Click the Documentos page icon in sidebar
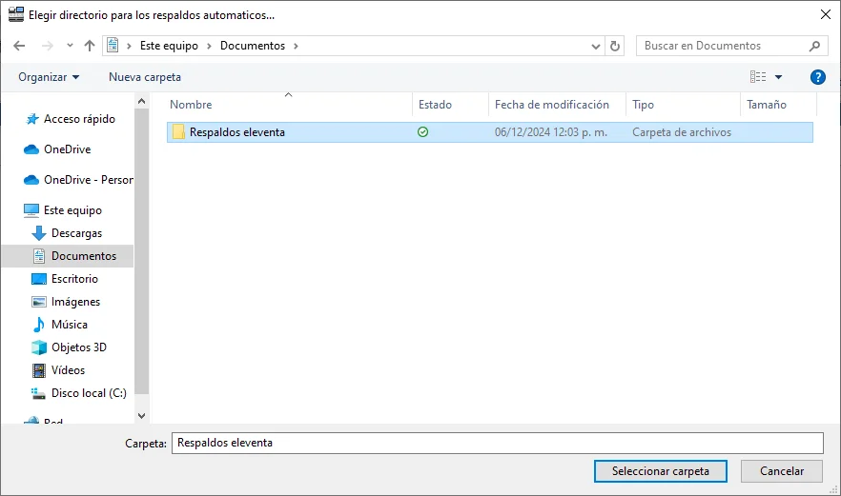841x496 pixels. (x=39, y=256)
